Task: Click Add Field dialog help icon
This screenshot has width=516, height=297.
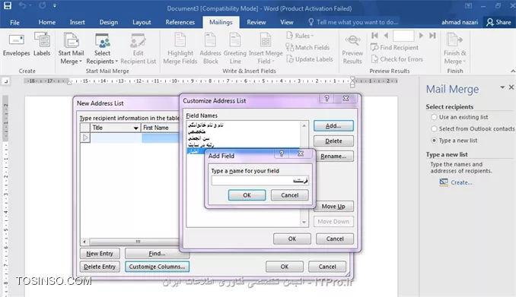Action: pyautogui.click(x=282, y=153)
